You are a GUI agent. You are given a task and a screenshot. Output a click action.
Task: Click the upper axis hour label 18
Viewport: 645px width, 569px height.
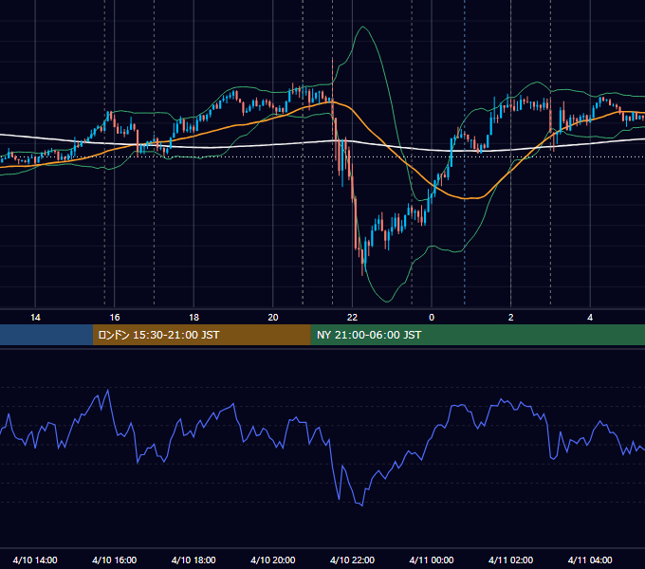tap(193, 318)
